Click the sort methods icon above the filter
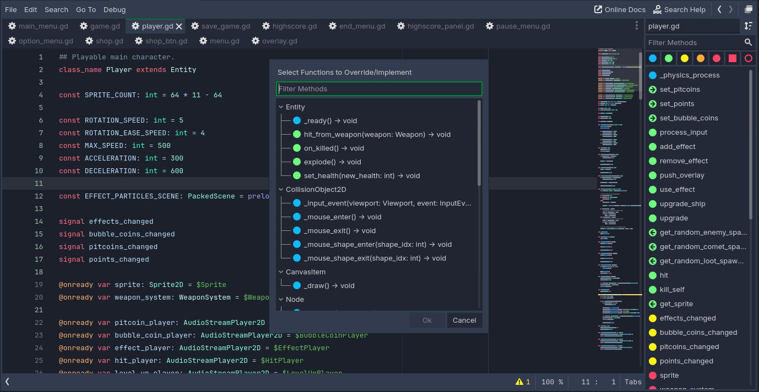 coord(747,26)
